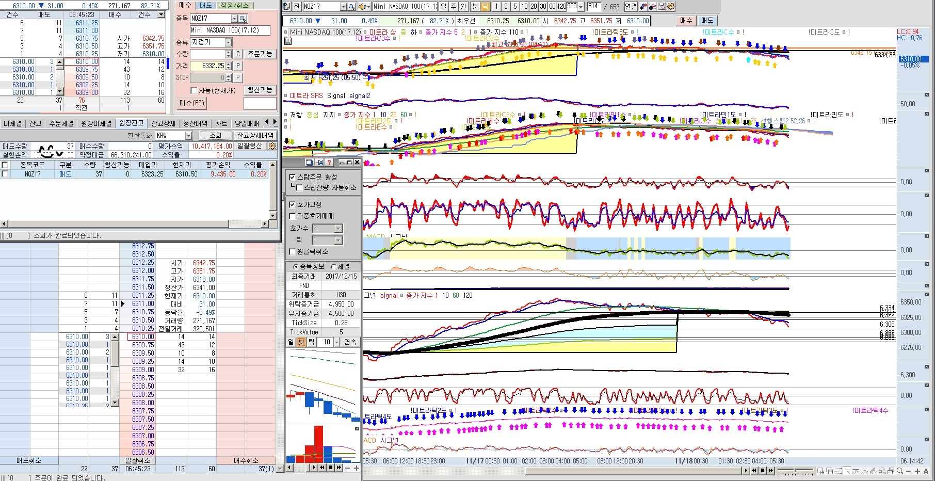Click the fast forward button on chart bottom scrollbar

[x=771, y=471]
